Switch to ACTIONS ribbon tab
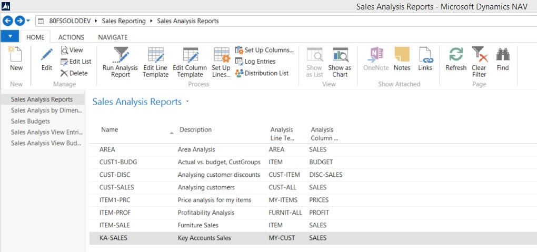The image size is (537, 252). coord(71,37)
